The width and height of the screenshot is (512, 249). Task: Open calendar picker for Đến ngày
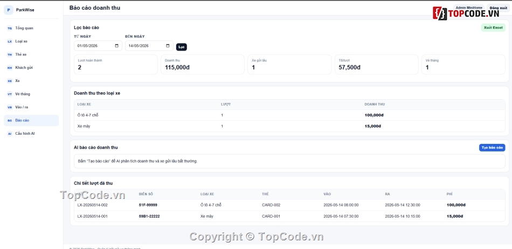click(168, 46)
